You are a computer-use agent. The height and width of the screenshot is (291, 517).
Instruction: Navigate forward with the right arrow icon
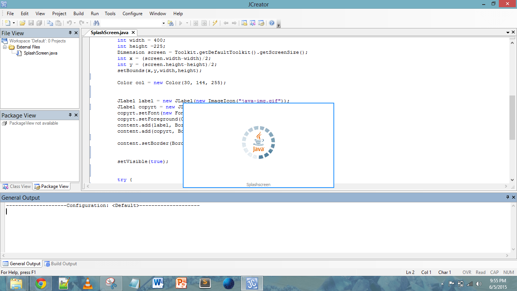pyautogui.click(x=234, y=23)
